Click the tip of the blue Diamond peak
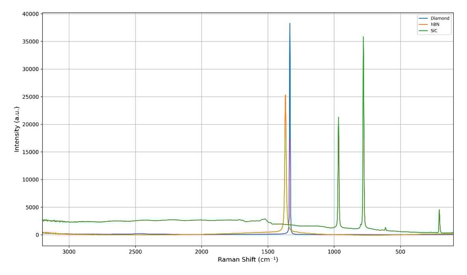The width and height of the screenshot is (467, 275). [x=290, y=24]
